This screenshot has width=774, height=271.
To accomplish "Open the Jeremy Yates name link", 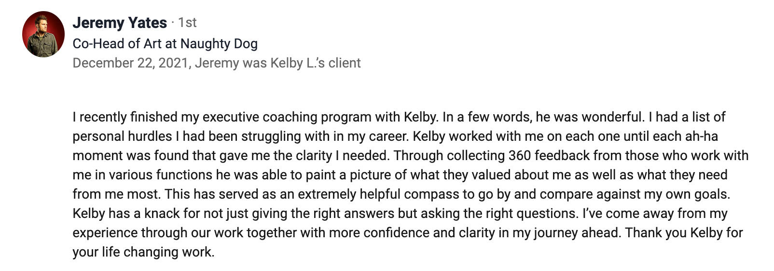I will click(120, 23).
